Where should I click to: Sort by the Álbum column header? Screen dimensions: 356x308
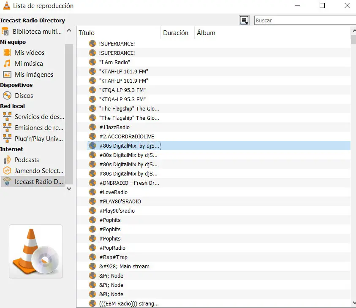(x=272, y=33)
